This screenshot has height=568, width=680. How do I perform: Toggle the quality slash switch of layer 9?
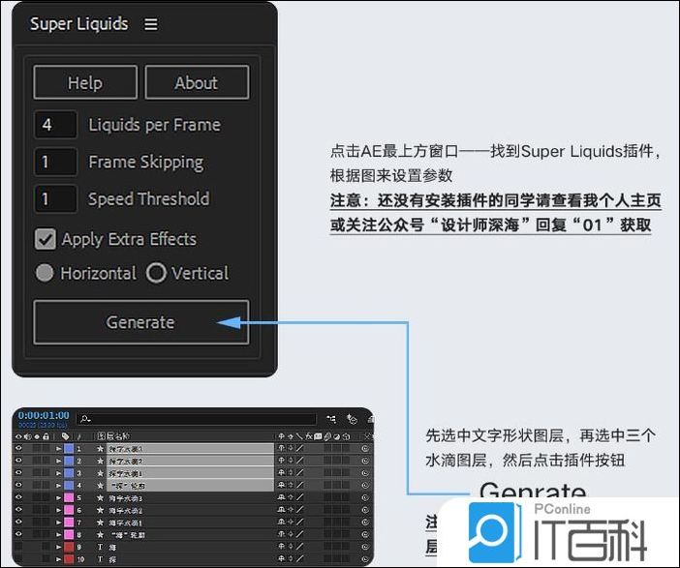coord(299,547)
